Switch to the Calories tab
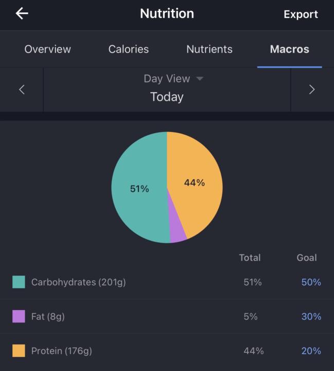334x371 pixels. [x=129, y=49]
